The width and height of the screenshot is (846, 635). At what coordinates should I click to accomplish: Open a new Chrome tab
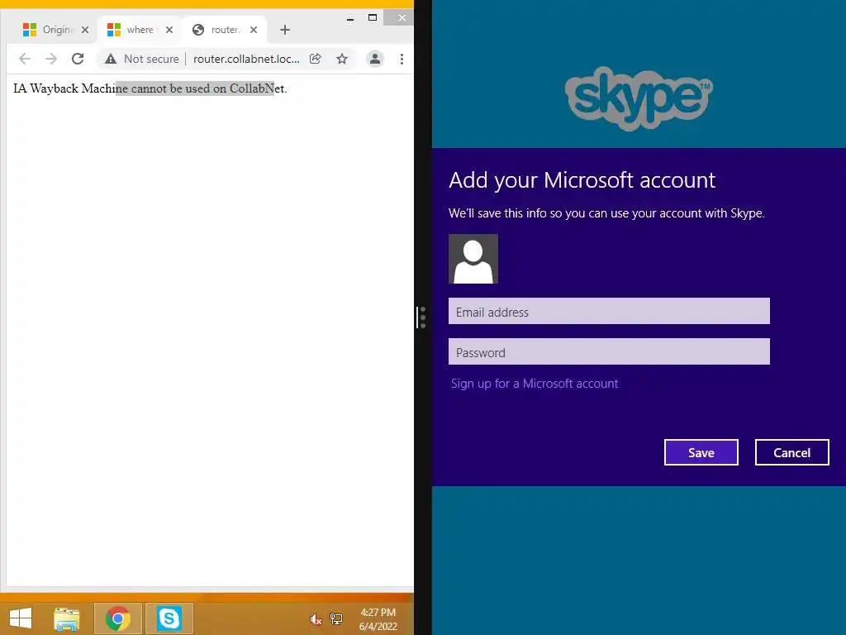(285, 30)
